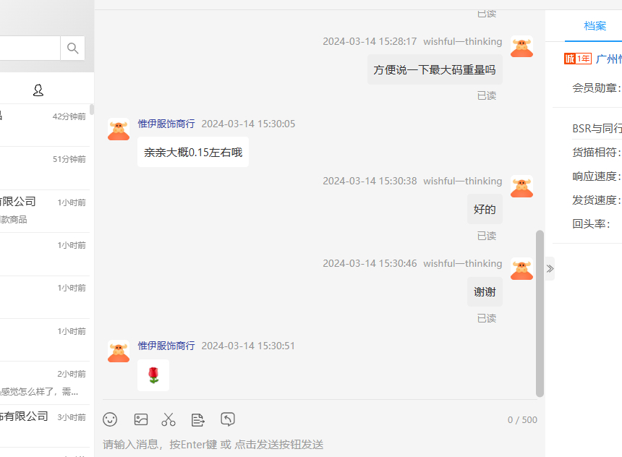622x457 pixels.
Task: Open the emoji picker smiley icon
Action: click(x=110, y=419)
